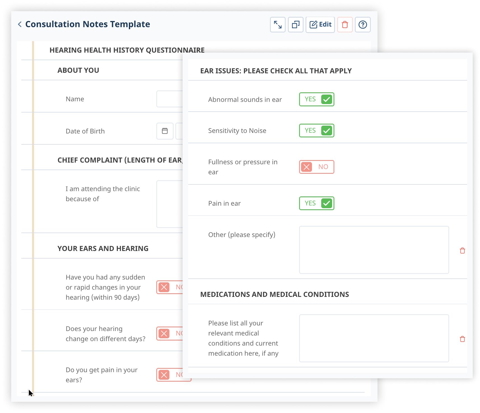Open help with question mark icon
The height and width of the screenshot is (413, 480).
coord(363,25)
